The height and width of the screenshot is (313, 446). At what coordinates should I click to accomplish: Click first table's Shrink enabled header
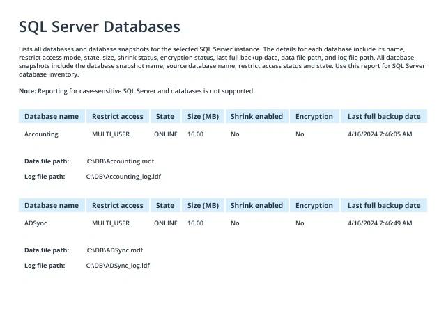256,116
